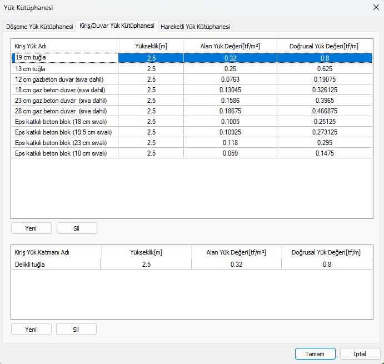The image size is (384, 364).
Task: Select the '19 cm tuğla' row name
Action: (65, 58)
